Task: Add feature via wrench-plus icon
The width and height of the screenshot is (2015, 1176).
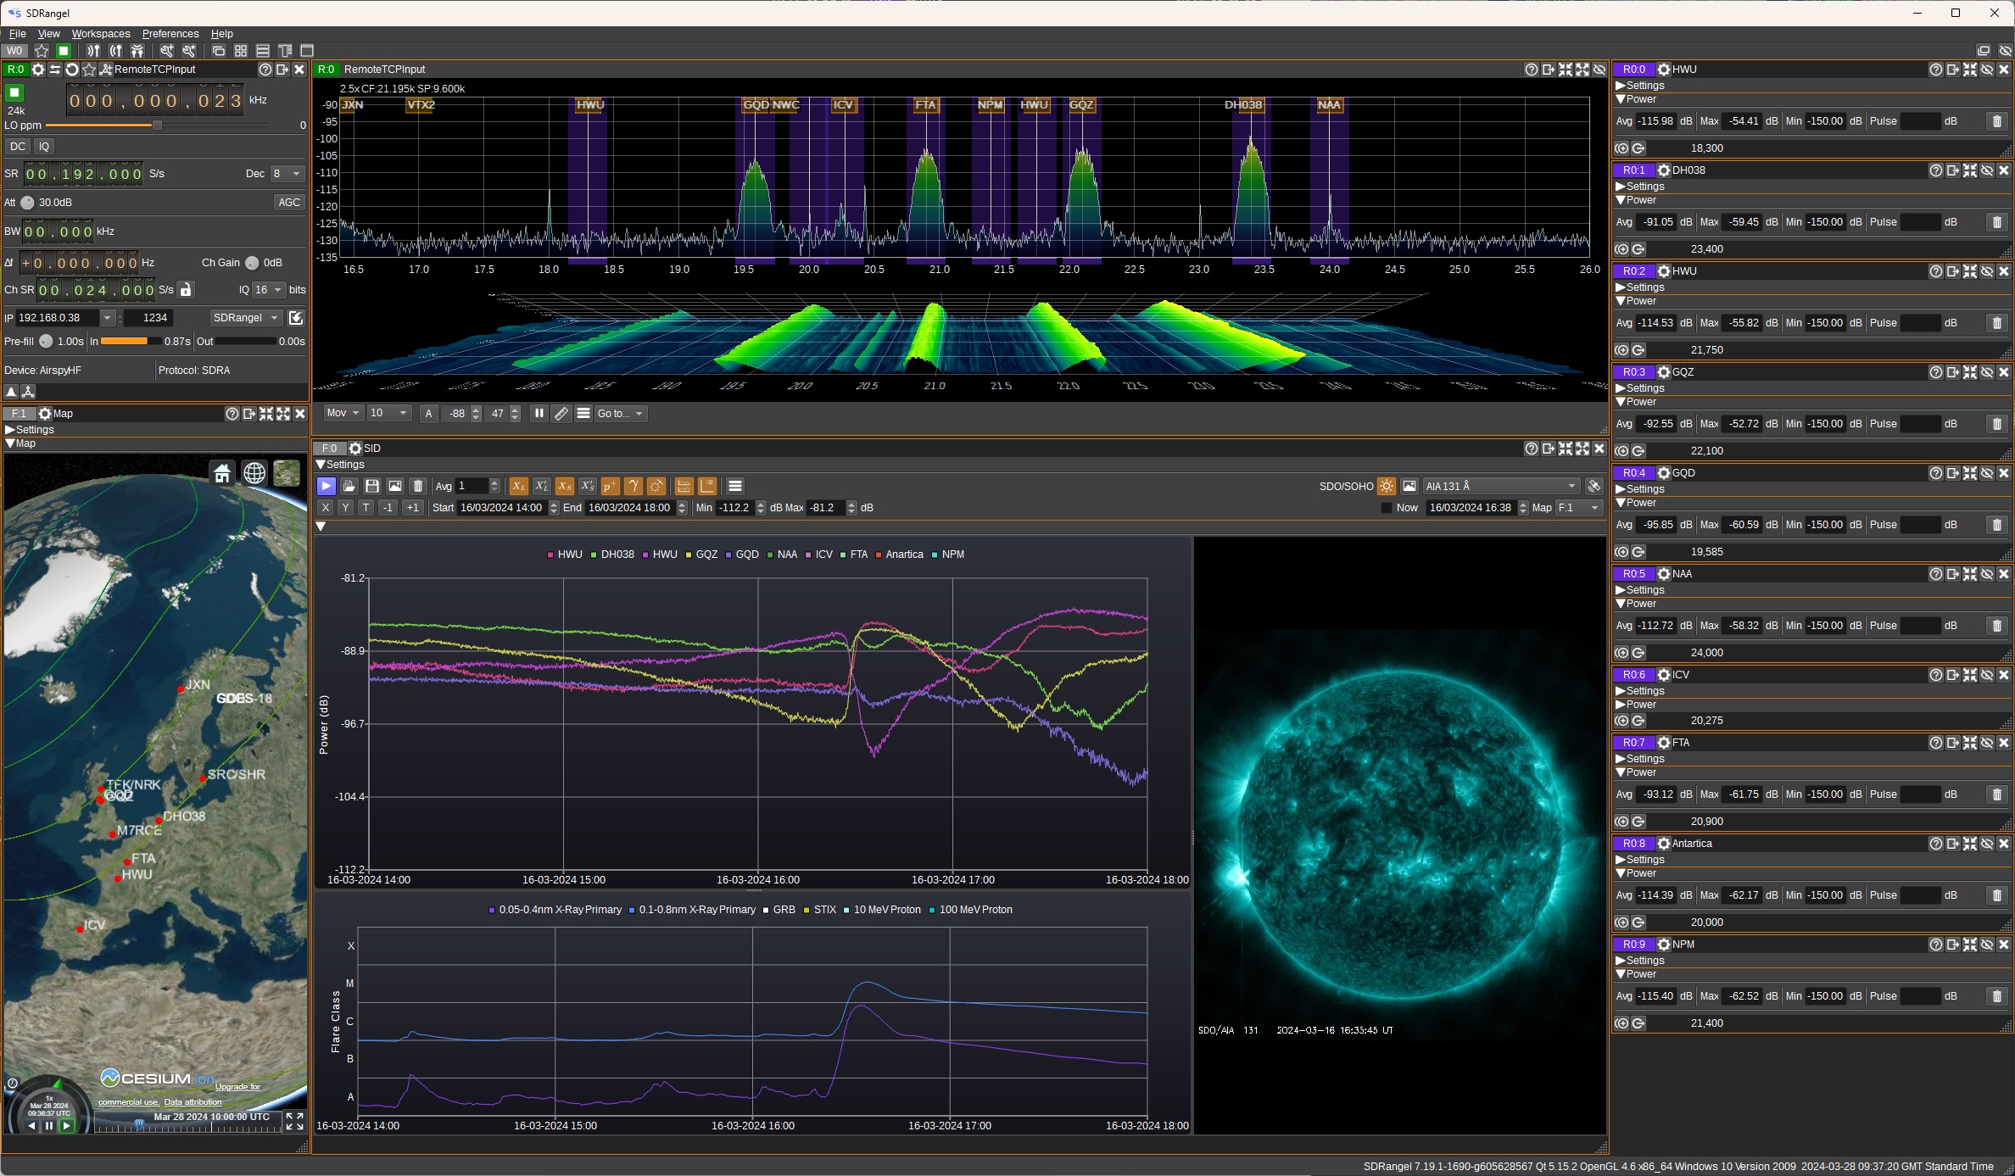Action: [167, 51]
